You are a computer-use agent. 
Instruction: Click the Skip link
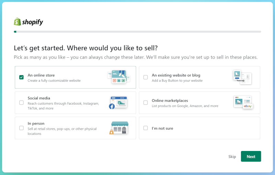click(x=232, y=156)
